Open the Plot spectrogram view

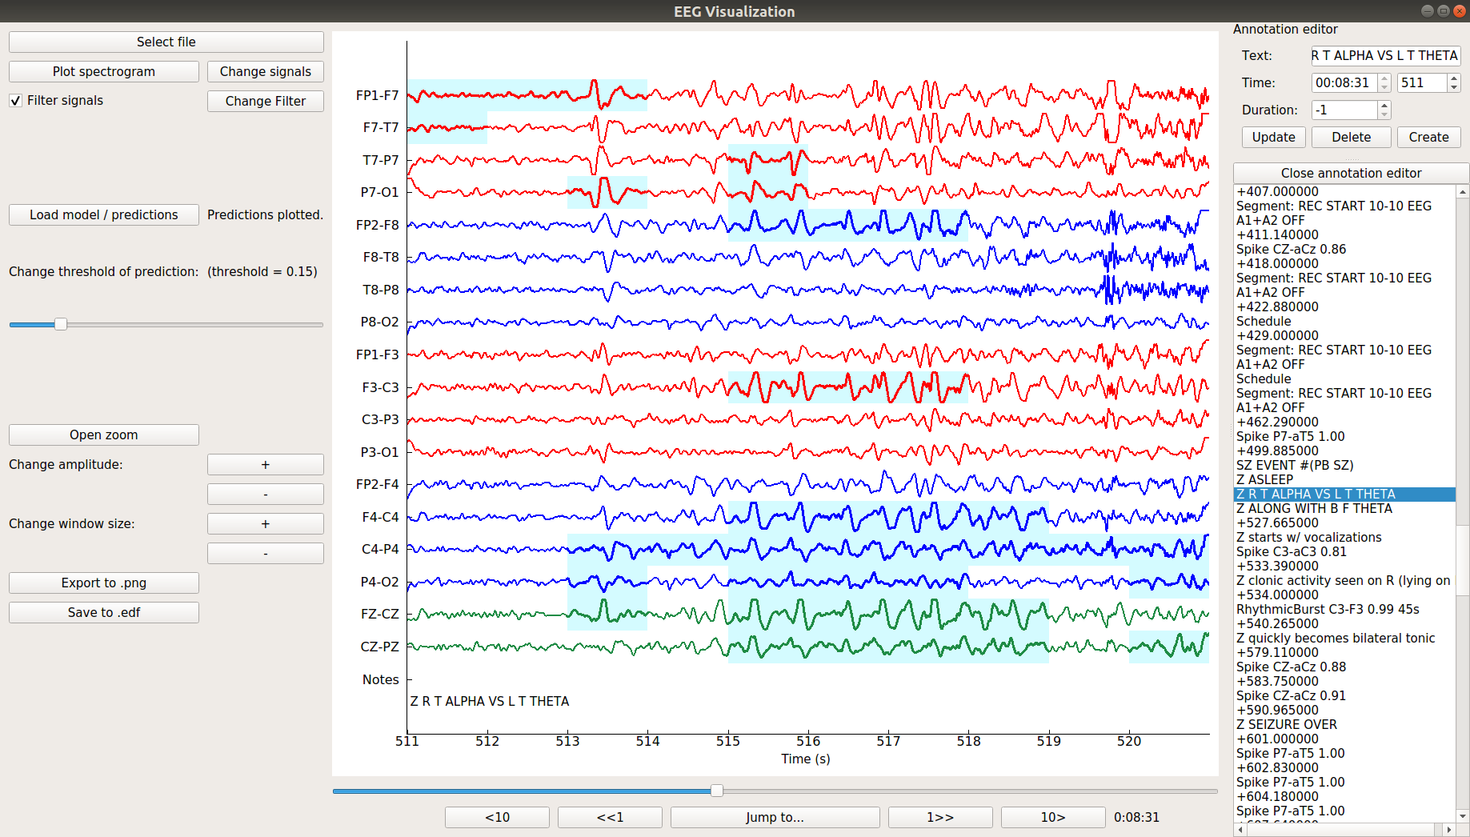click(104, 71)
